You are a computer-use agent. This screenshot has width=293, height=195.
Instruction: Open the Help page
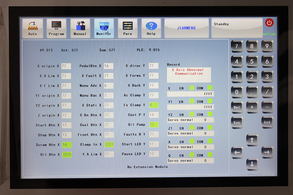click(x=151, y=28)
